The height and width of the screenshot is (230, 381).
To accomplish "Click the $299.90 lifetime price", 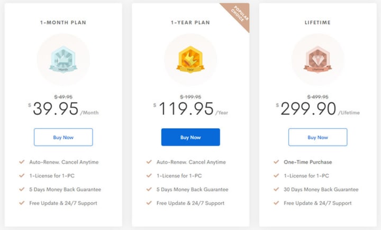I will (x=310, y=109).
